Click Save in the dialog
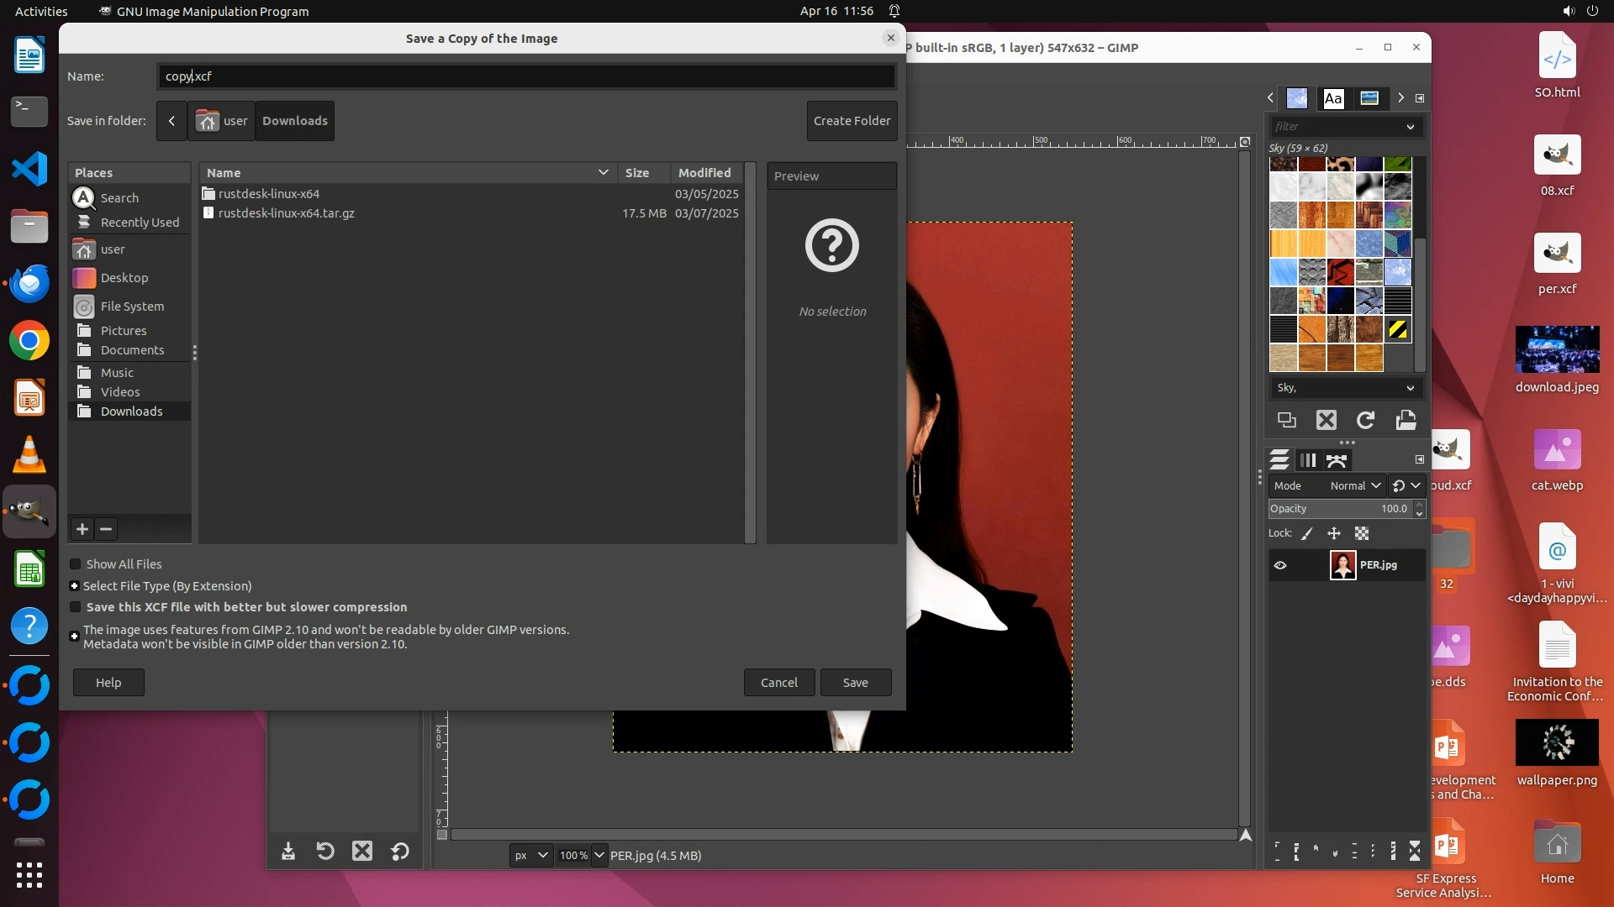The height and width of the screenshot is (907, 1614). click(855, 682)
